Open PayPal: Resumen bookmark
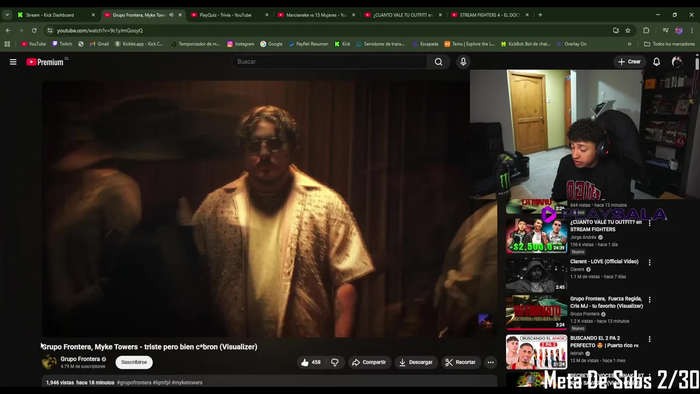The height and width of the screenshot is (394, 700). coord(308,44)
